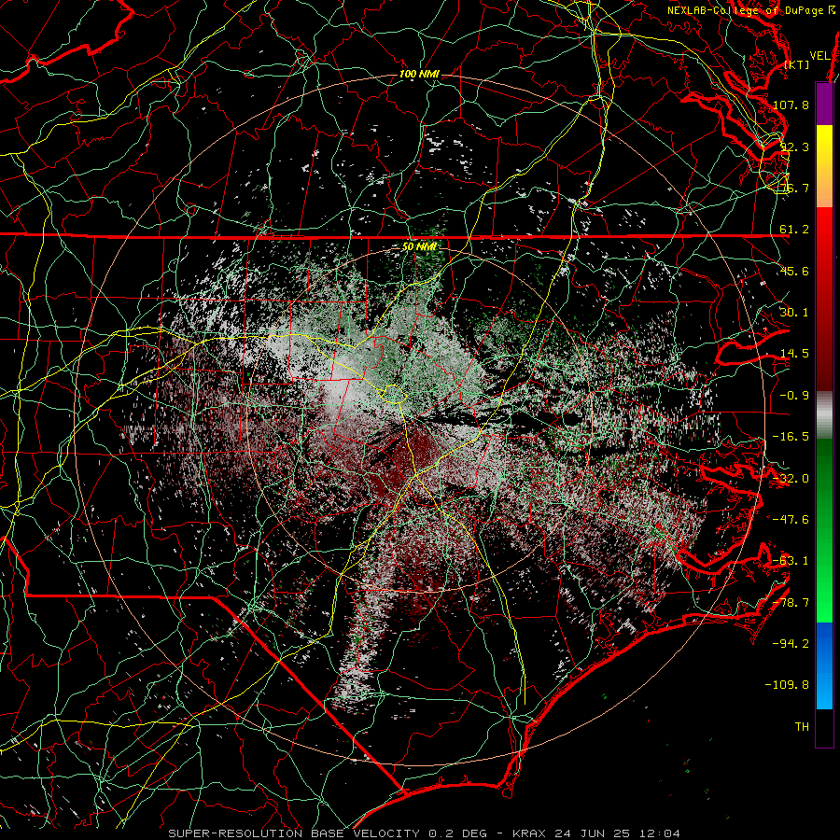Image resolution: width=840 pixels, height=840 pixels.
Task: Click the Super-Resolution Base Velocity caption
Action: click(425, 833)
